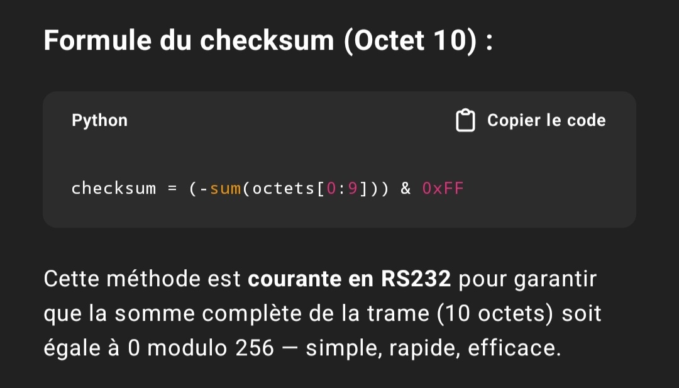Click the "&" operator in the code
679x388 pixels.
(x=406, y=188)
